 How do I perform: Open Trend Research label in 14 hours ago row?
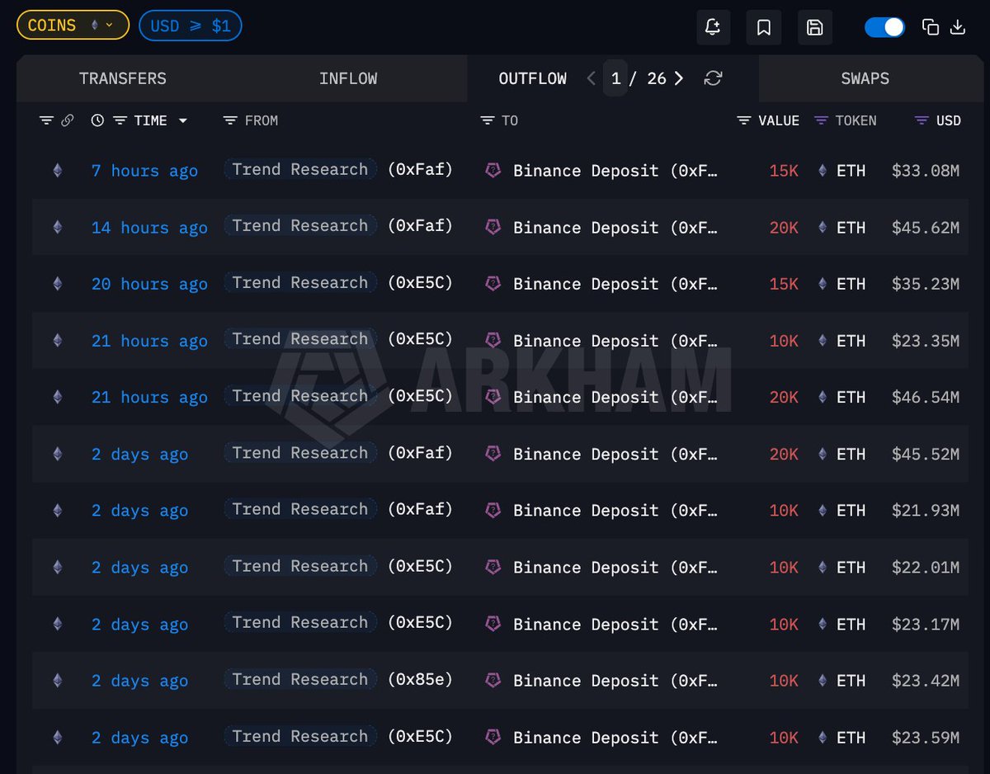pyautogui.click(x=300, y=226)
